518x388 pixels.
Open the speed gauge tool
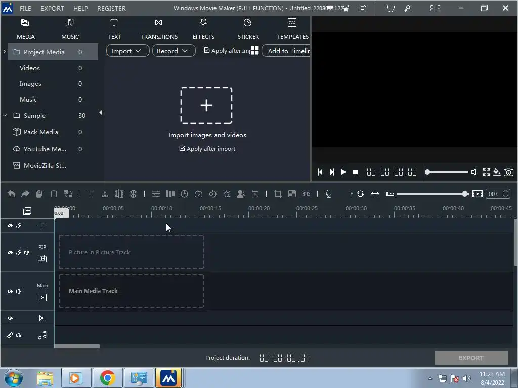point(198,193)
